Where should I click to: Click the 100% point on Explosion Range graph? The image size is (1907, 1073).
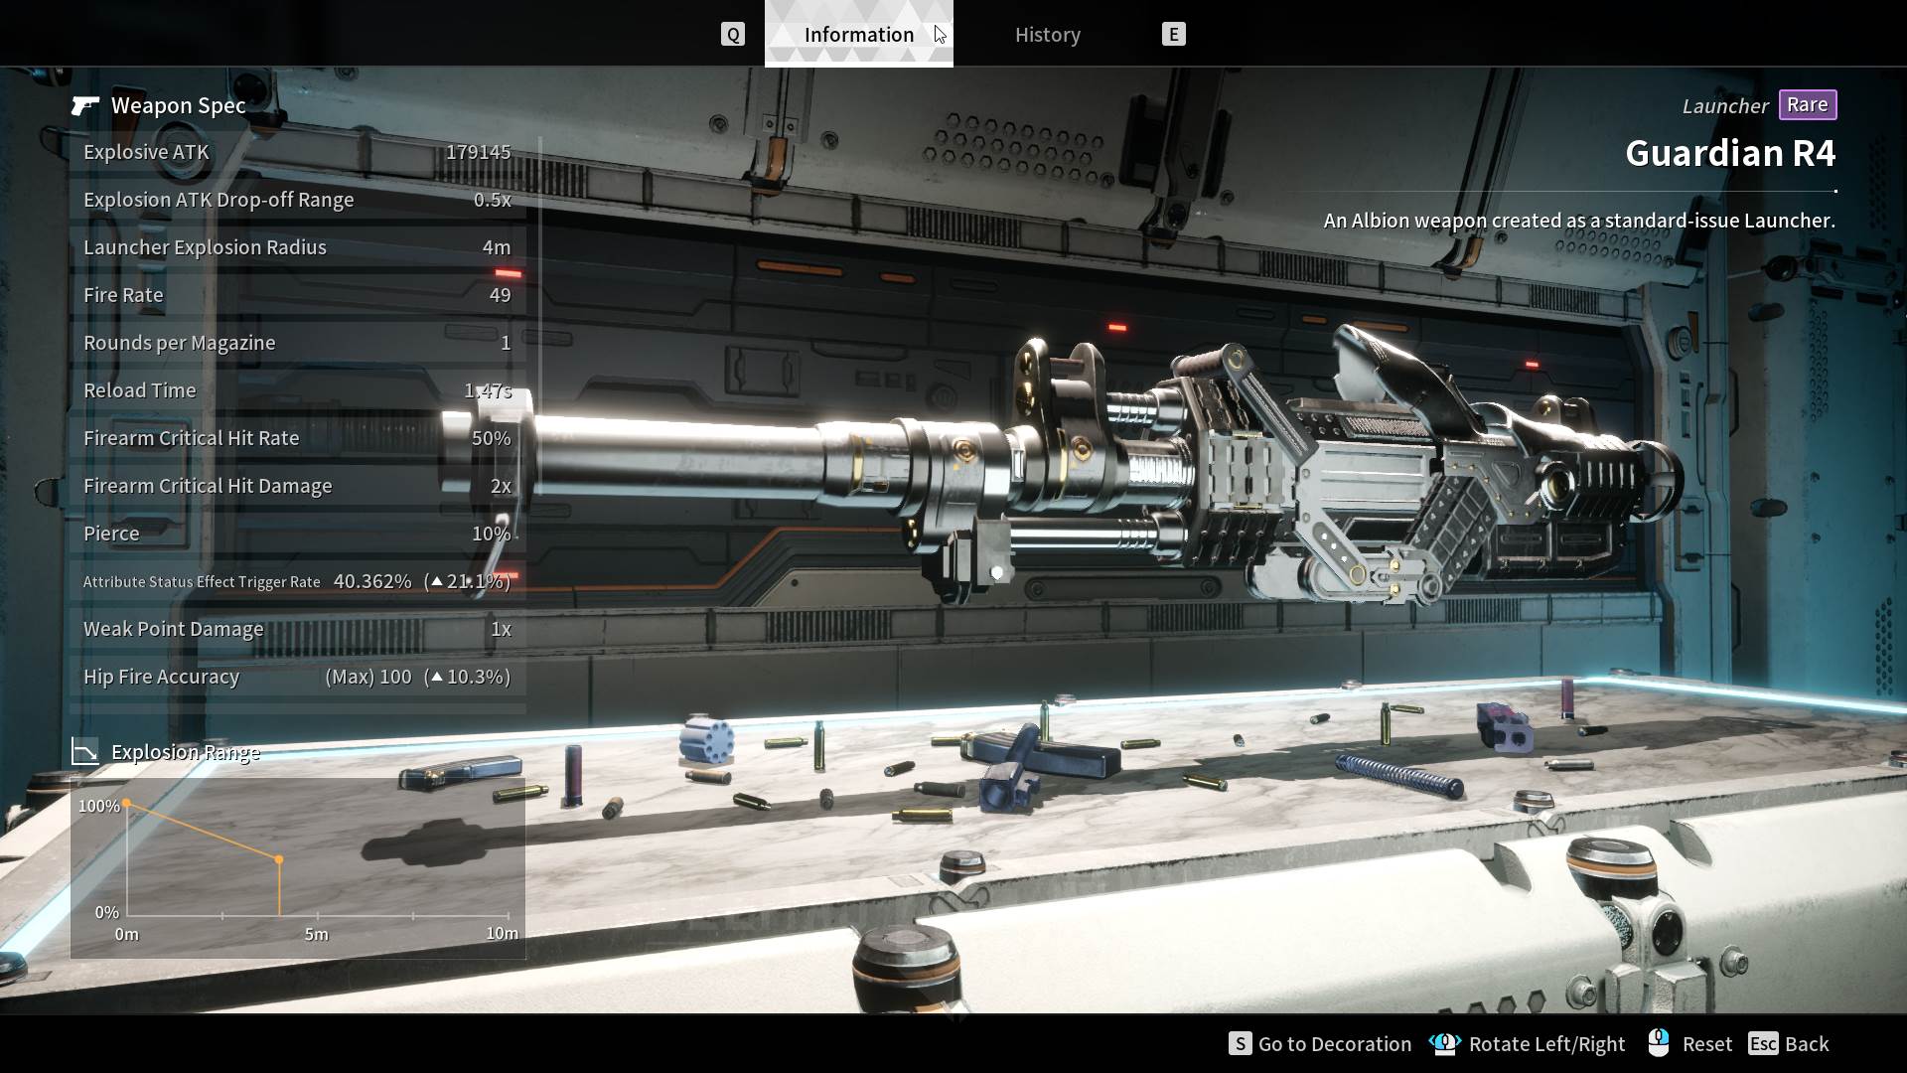coord(127,804)
